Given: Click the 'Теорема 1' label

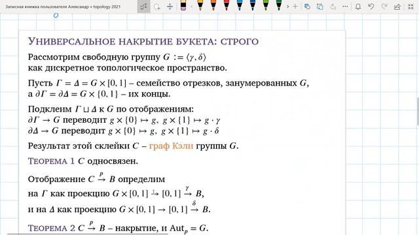Looking at the screenshot, I should pyautogui.click(x=51, y=161).
